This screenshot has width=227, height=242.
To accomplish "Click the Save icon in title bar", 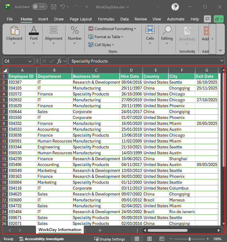I will (x=54, y=7).
